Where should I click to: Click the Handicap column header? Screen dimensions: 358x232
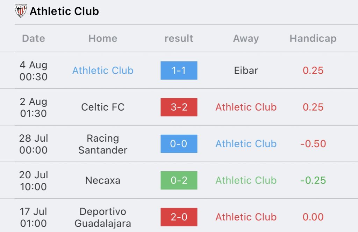point(313,38)
